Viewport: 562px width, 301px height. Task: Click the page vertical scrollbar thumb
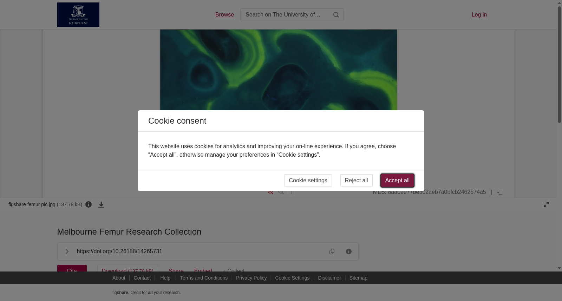pos(559,64)
